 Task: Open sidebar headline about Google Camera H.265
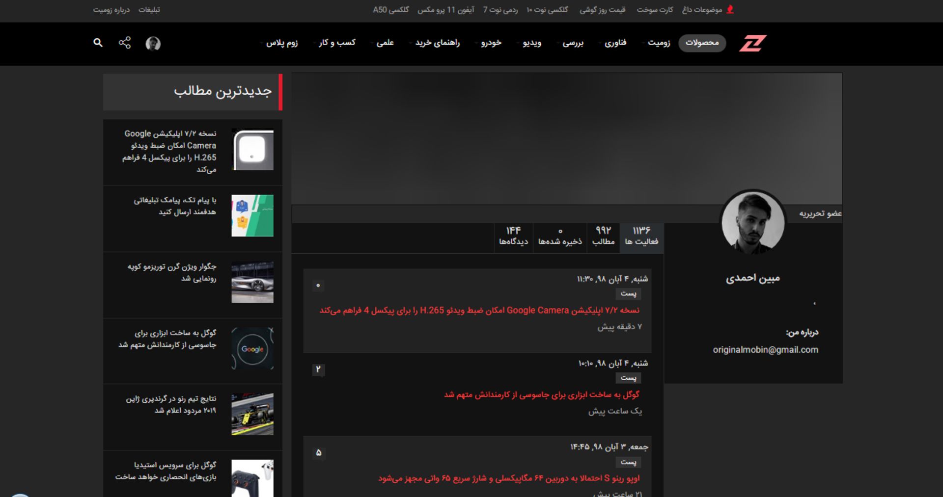click(x=169, y=152)
